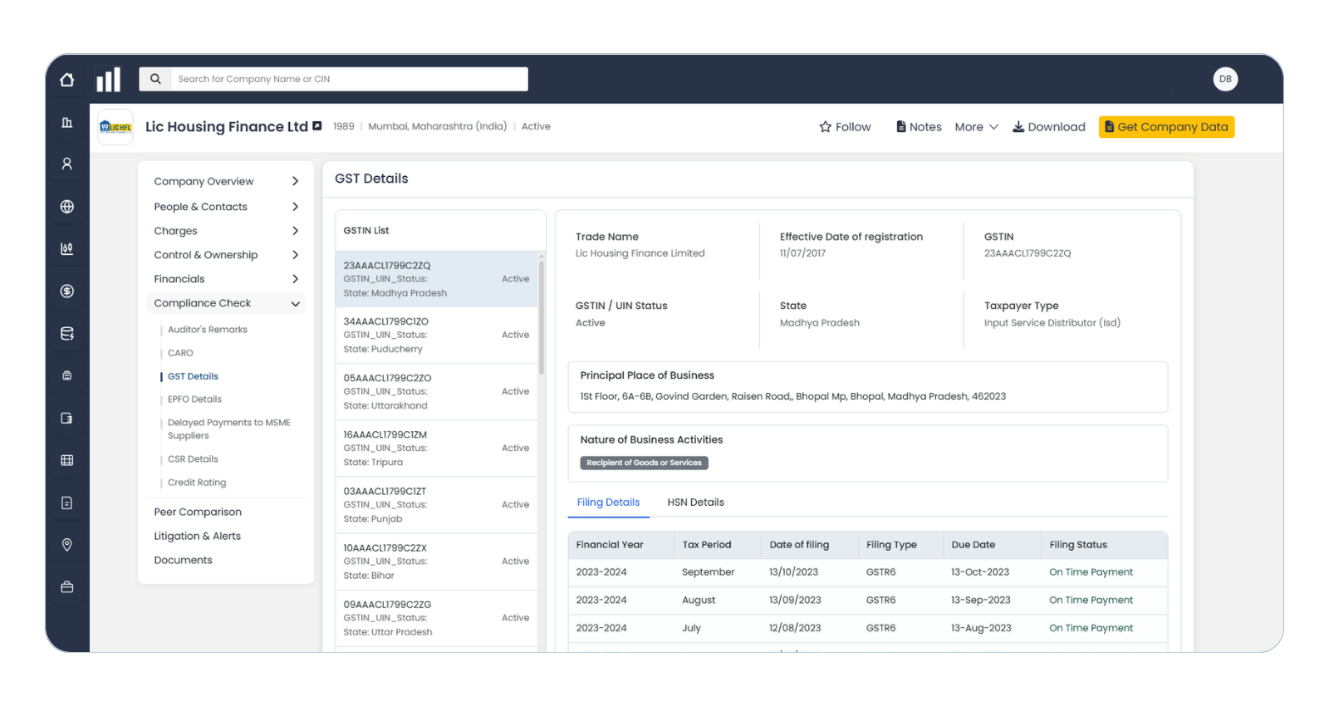This screenshot has height=706, width=1329.
Task: Select GSTIN 03AAACL1799C1ZT Punjab
Action: click(x=436, y=505)
